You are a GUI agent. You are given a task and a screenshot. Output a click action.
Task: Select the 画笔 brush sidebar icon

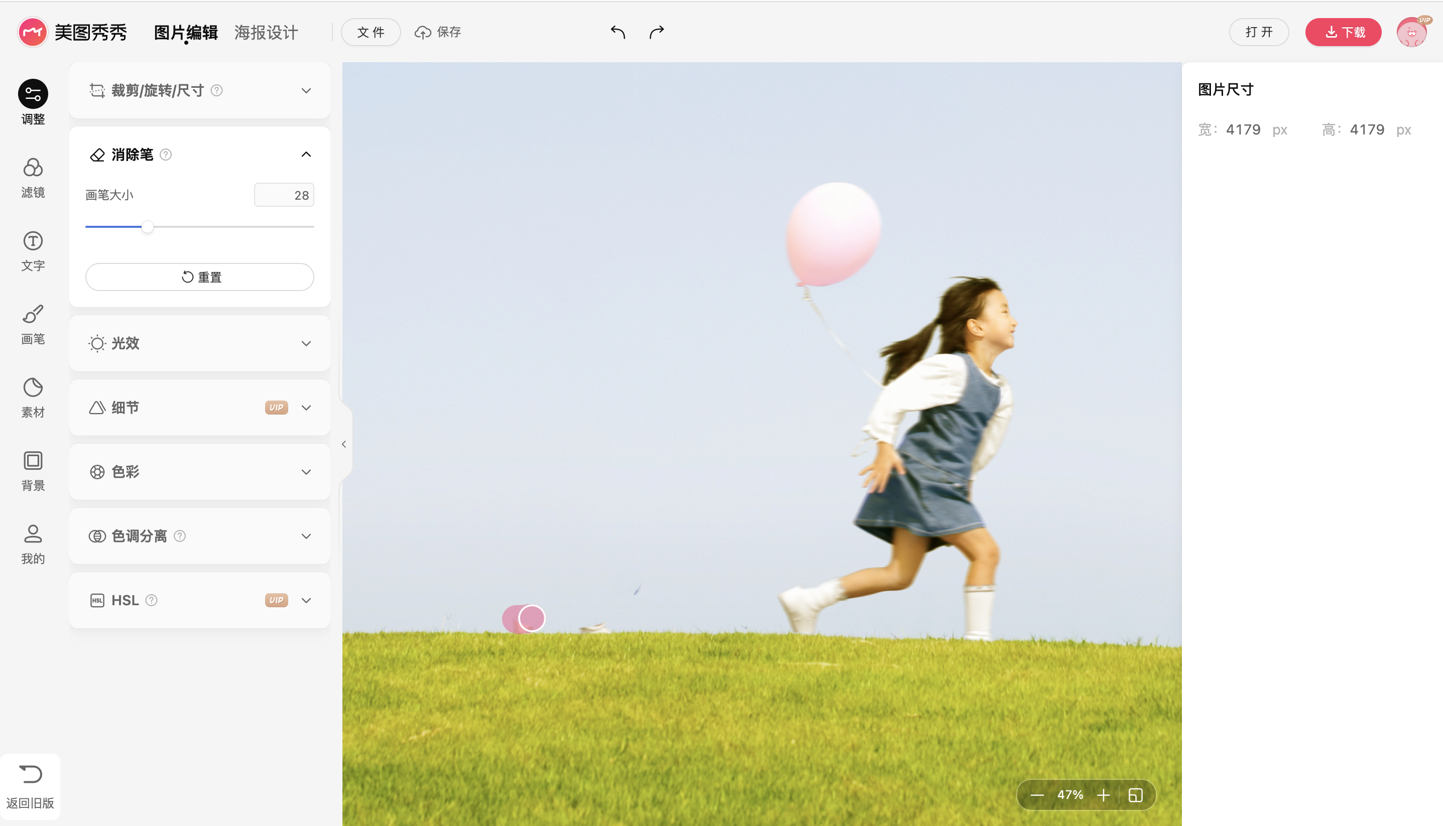(33, 314)
